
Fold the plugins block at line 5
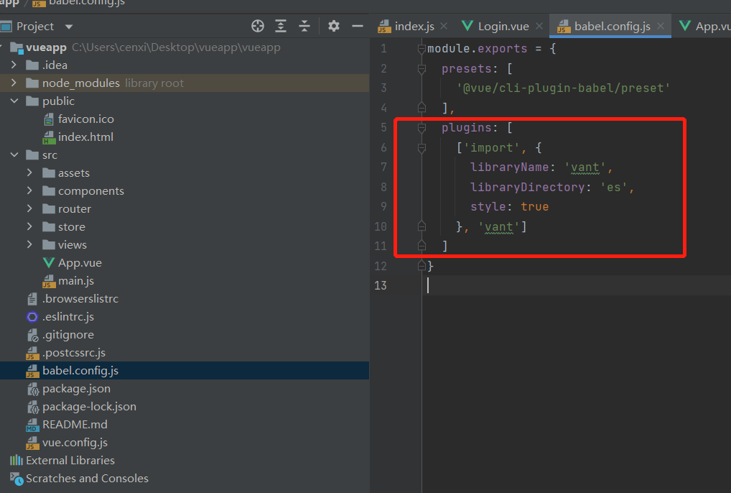[x=422, y=128]
